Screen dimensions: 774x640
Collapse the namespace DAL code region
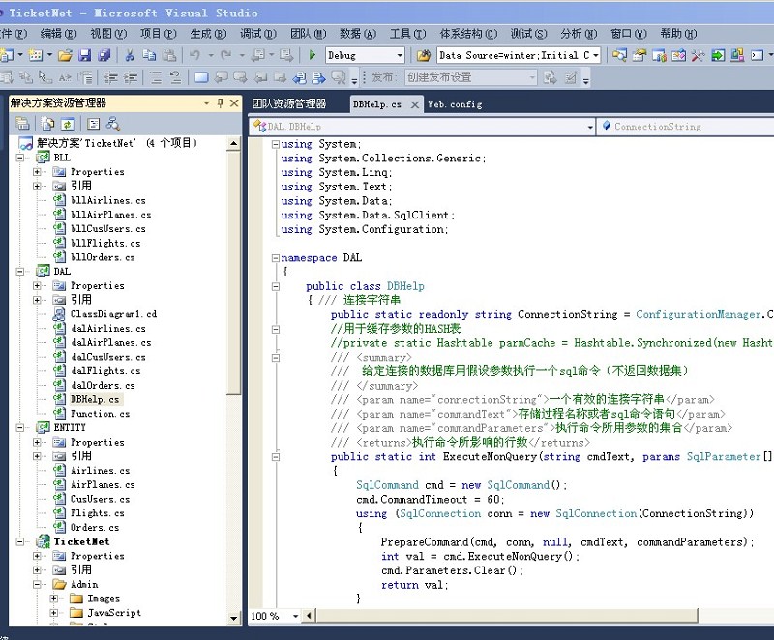pos(276,258)
